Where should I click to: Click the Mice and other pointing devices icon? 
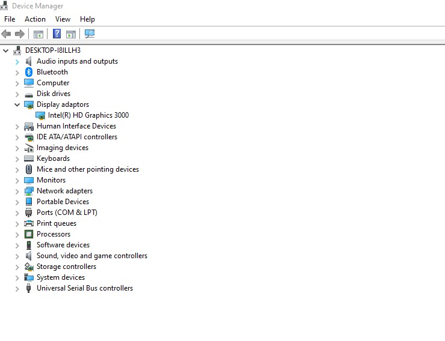[29, 169]
